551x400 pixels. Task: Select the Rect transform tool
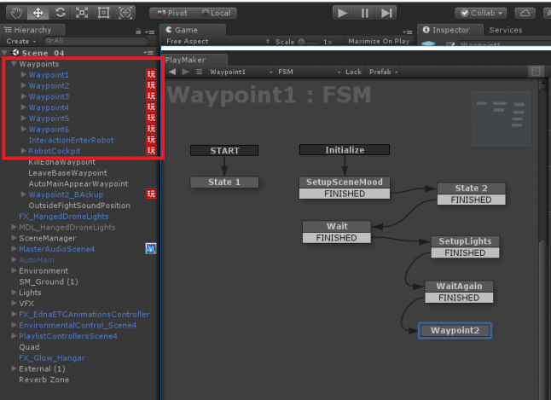click(x=104, y=13)
